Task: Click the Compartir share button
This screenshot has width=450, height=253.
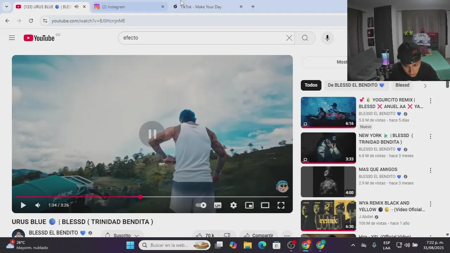Action: 258,235
